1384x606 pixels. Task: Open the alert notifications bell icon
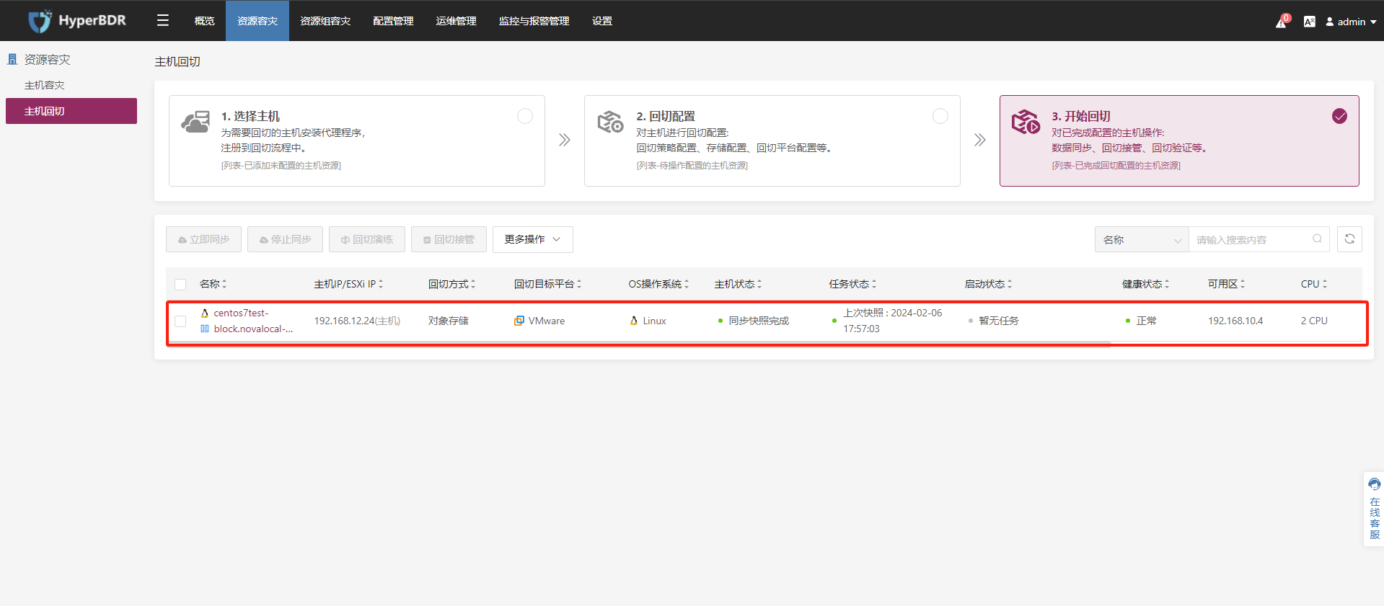point(1282,22)
